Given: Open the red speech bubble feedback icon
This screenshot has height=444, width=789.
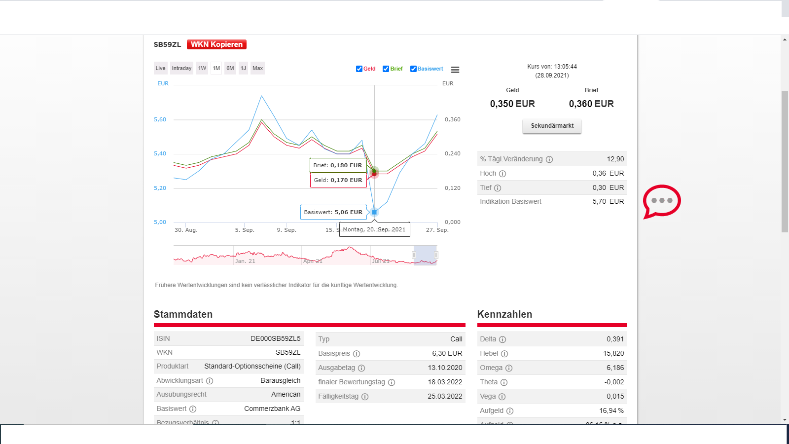Looking at the screenshot, I should pos(662,201).
